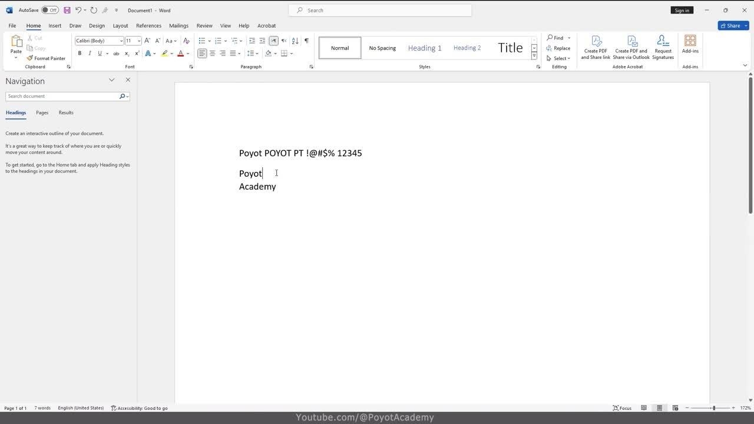Screen dimensions: 754x424
Task: Clear all formatting from text
Action: coord(186,41)
